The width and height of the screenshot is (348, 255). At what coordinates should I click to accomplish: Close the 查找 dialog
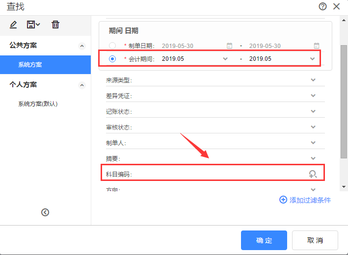[336, 6]
